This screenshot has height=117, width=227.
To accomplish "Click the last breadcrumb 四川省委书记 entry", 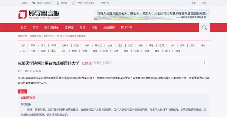I will [x=75, y=36].
